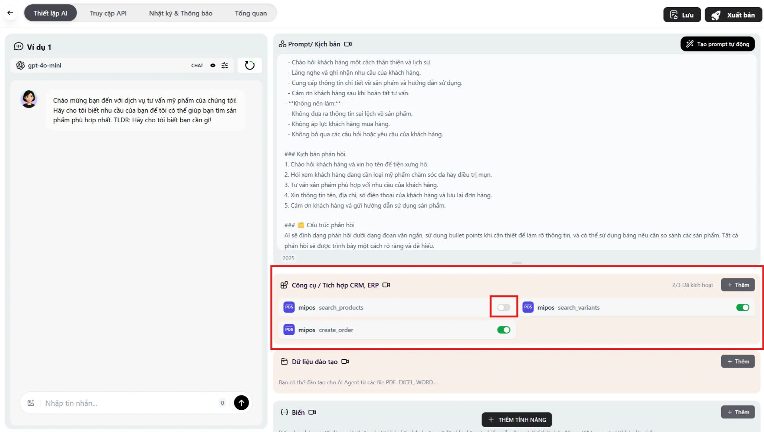Viewport: 764px width, 432px height.
Task: Click Thêm in the Công cụ section
Action: [738, 285]
